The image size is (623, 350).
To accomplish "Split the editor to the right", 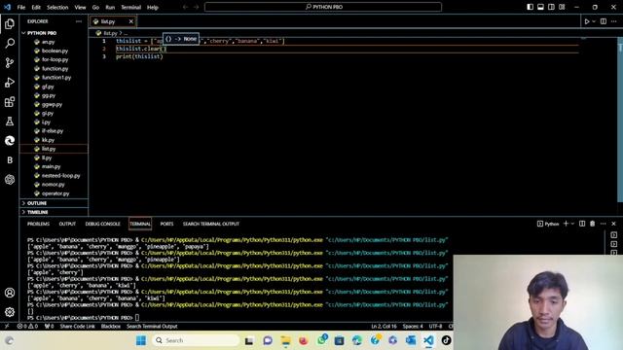I will click(x=604, y=21).
